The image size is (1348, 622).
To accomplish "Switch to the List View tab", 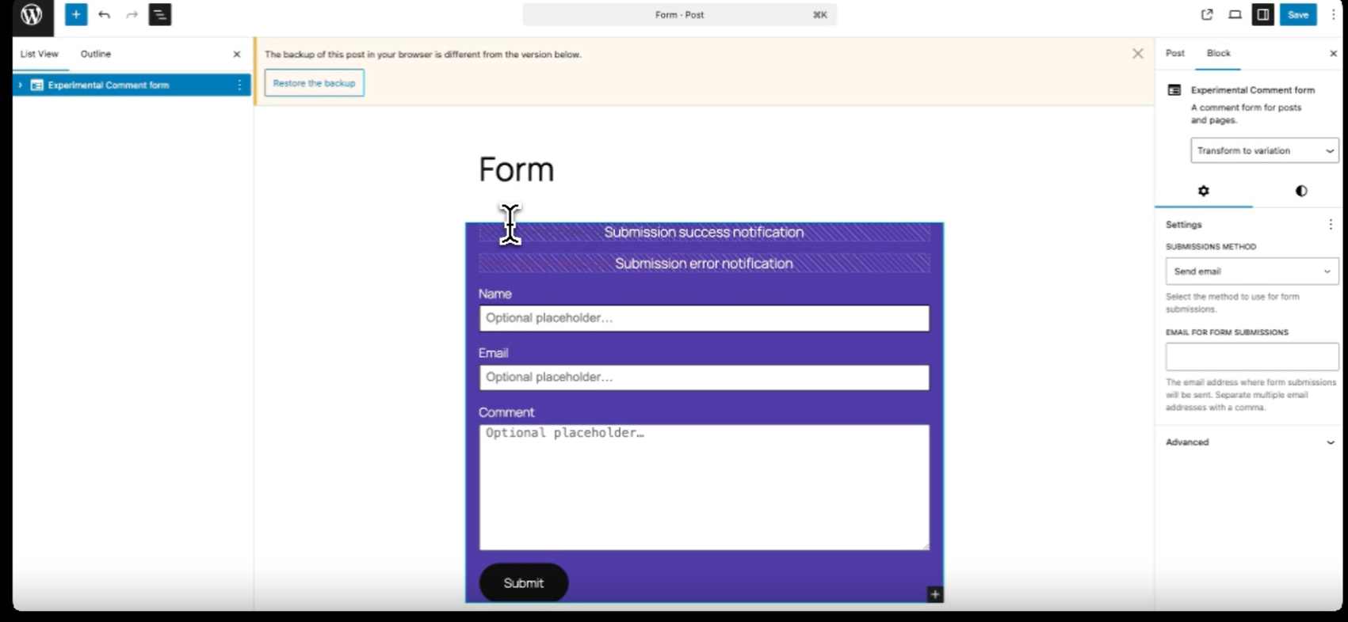I will pos(40,54).
